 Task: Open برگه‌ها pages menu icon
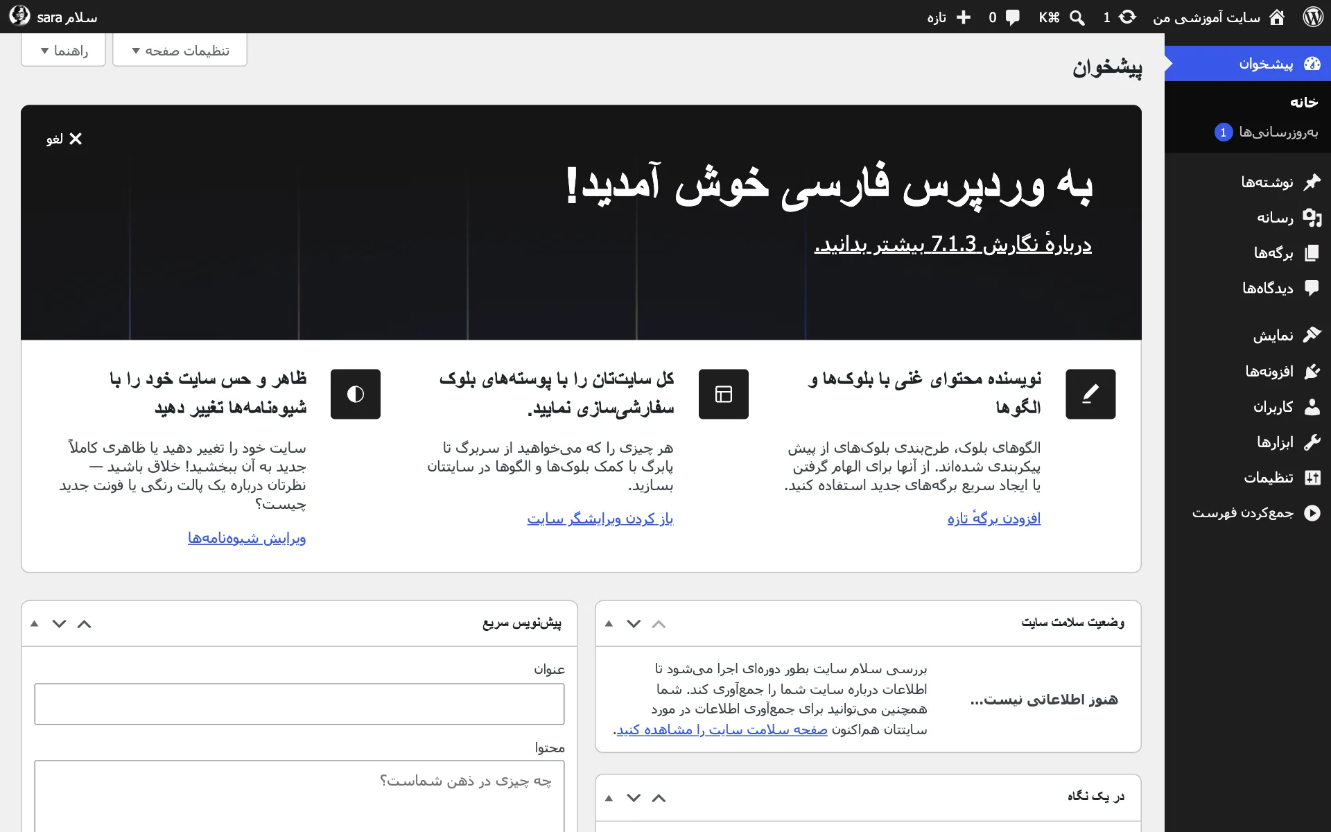1312,253
